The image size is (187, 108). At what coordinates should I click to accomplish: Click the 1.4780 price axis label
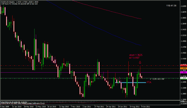(x=184, y=47)
